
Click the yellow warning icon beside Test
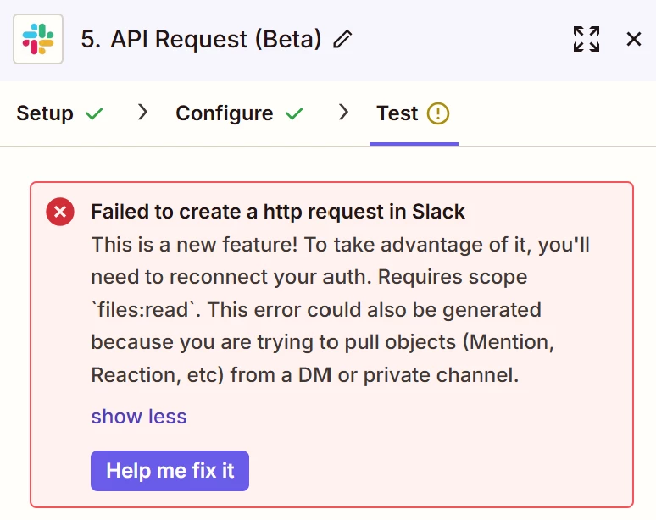[x=438, y=113]
